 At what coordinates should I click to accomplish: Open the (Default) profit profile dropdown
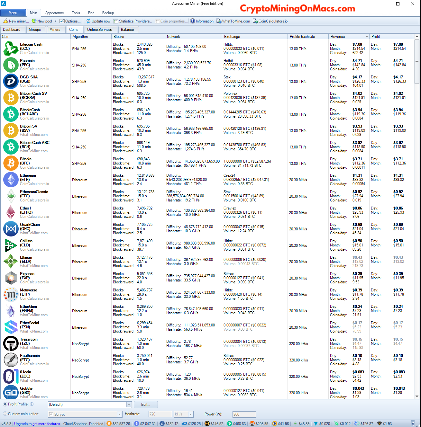pyautogui.click(x=129, y=405)
